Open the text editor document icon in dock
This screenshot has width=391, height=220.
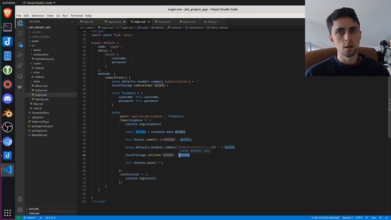click(x=7, y=56)
